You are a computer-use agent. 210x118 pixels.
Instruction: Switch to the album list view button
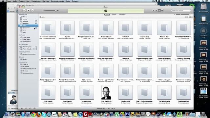tap(156, 10)
